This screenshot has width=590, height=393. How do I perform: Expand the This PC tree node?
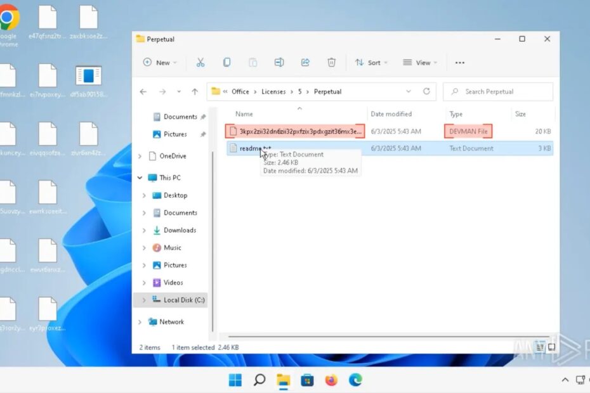(140, 177)
